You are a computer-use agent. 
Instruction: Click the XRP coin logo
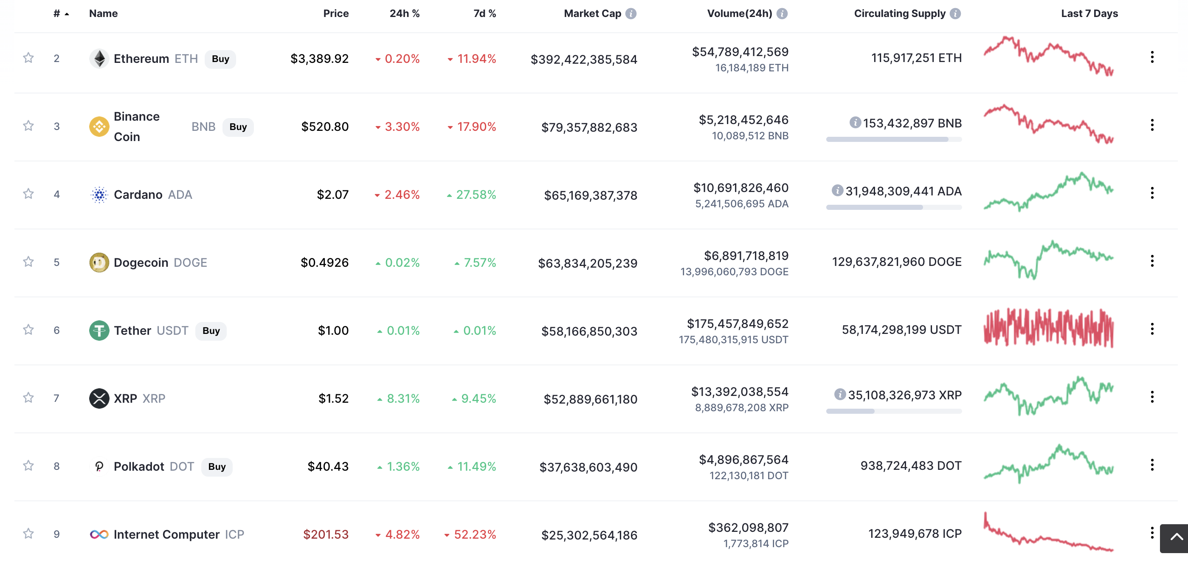coord(99,398)
